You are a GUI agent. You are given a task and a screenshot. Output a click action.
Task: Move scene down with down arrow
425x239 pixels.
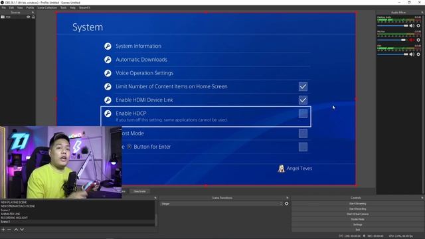click(22, 230)
